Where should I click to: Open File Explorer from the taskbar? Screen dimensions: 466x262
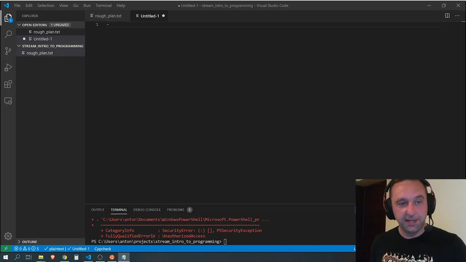pyautogui.click(x=41, y=257)
